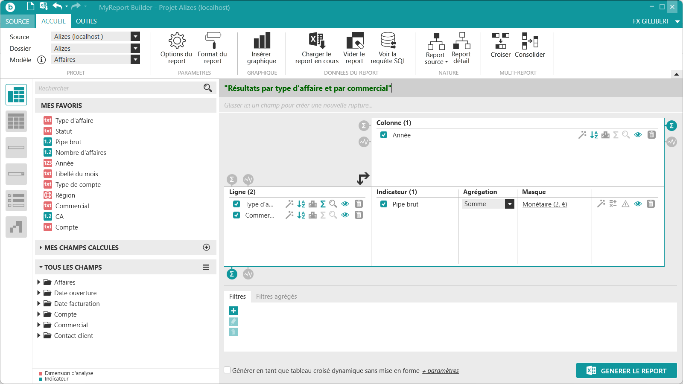This screenshot has width=683, height=384.
Task: Switch to the OUTILS ribbon tab
Action: (x=86, y=21)
